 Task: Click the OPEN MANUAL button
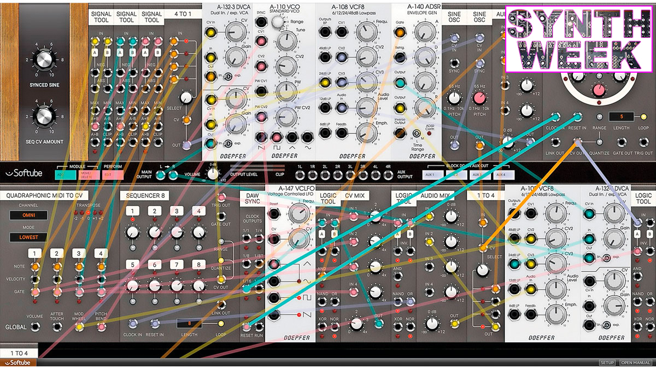coord(635,363)
